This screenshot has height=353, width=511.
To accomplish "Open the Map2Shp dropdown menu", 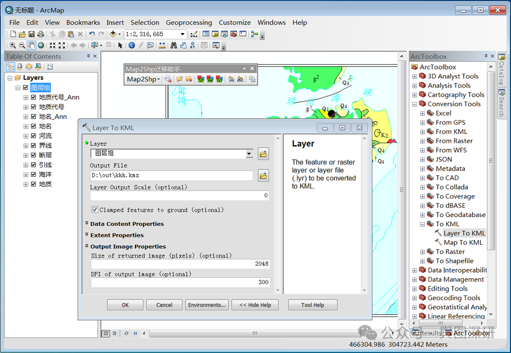I will point(143,79).
